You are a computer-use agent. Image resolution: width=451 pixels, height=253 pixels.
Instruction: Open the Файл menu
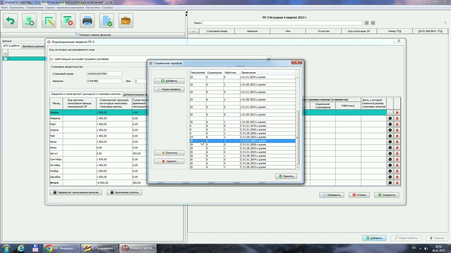4,7
